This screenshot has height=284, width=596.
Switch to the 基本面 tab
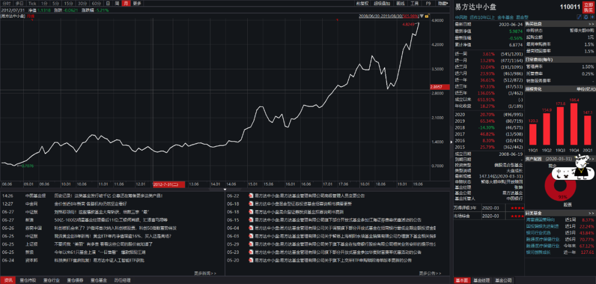461,281
